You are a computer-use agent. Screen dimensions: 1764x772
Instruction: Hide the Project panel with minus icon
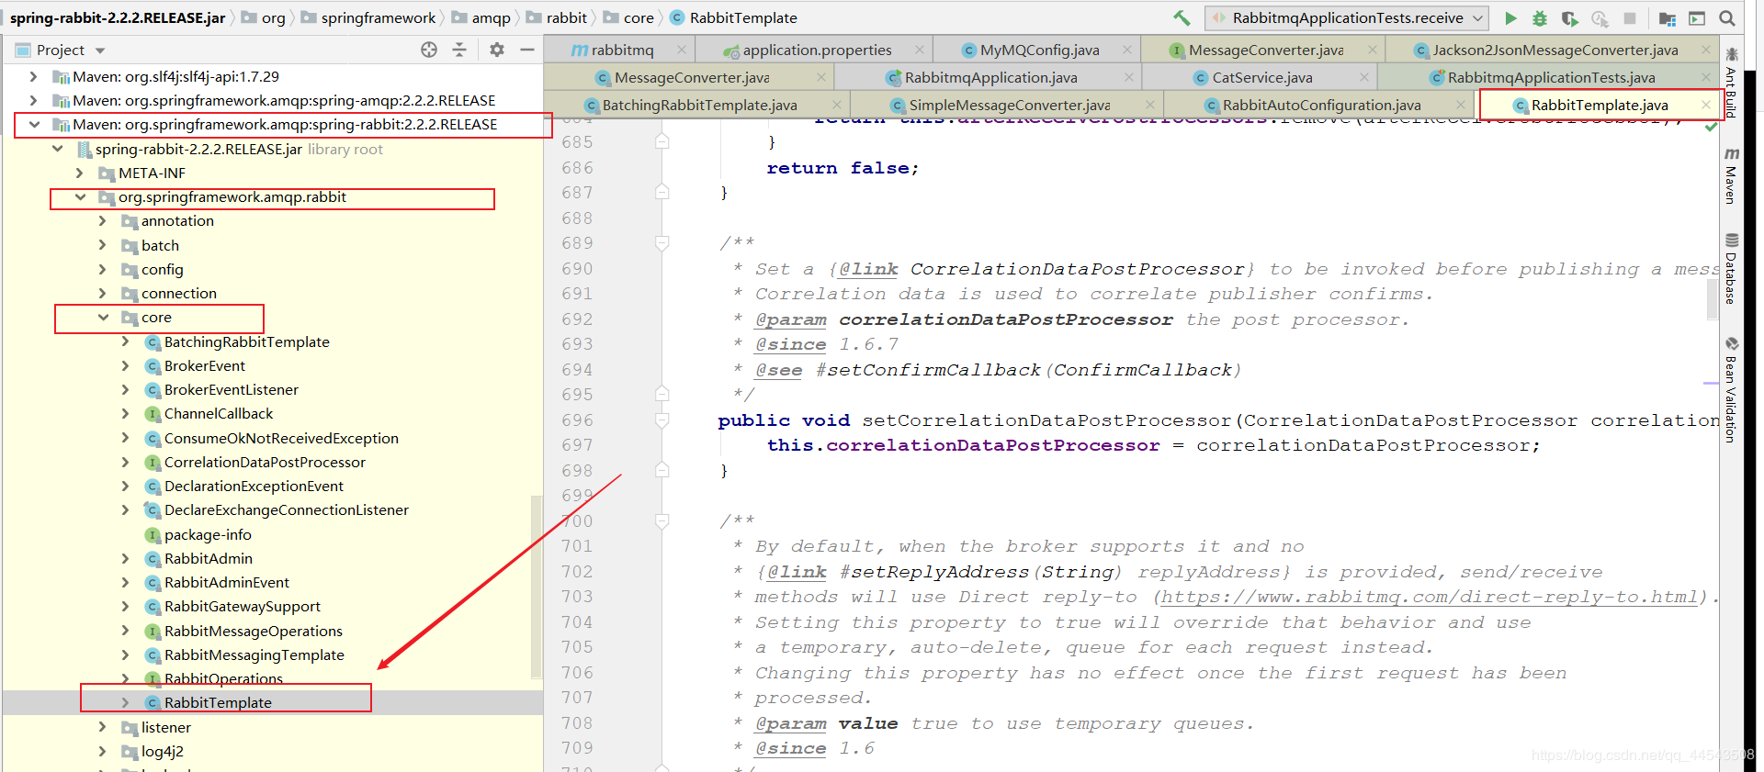tap(527, 50)
